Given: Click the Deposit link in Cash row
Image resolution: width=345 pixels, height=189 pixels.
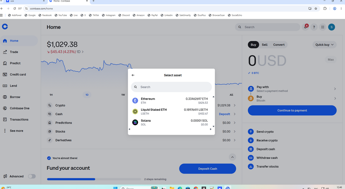Looking at the screenshot, I should click(224, 114).
